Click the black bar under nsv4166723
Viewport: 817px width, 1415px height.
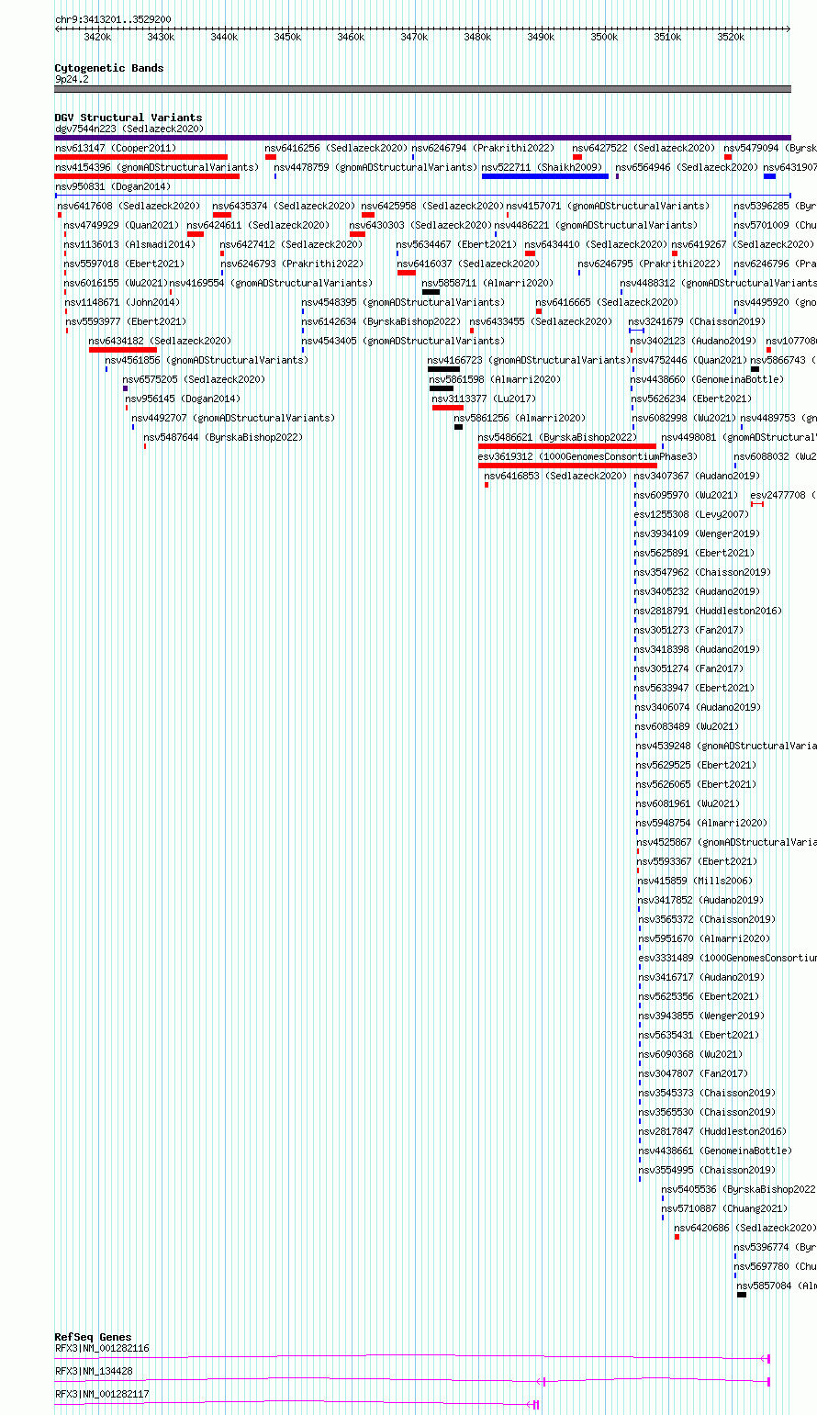[443, 369]
